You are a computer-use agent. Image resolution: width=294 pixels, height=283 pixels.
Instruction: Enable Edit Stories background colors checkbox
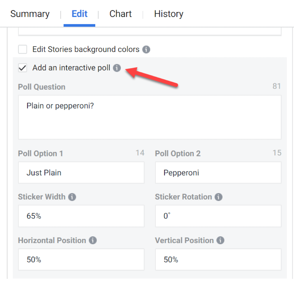coord(23,49)
